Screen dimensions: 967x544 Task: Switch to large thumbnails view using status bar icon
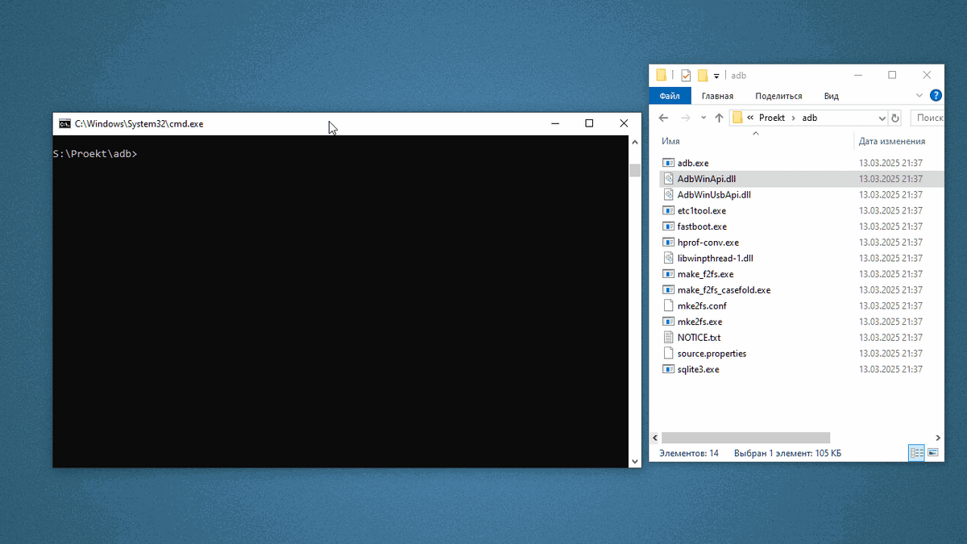point(932,453)
